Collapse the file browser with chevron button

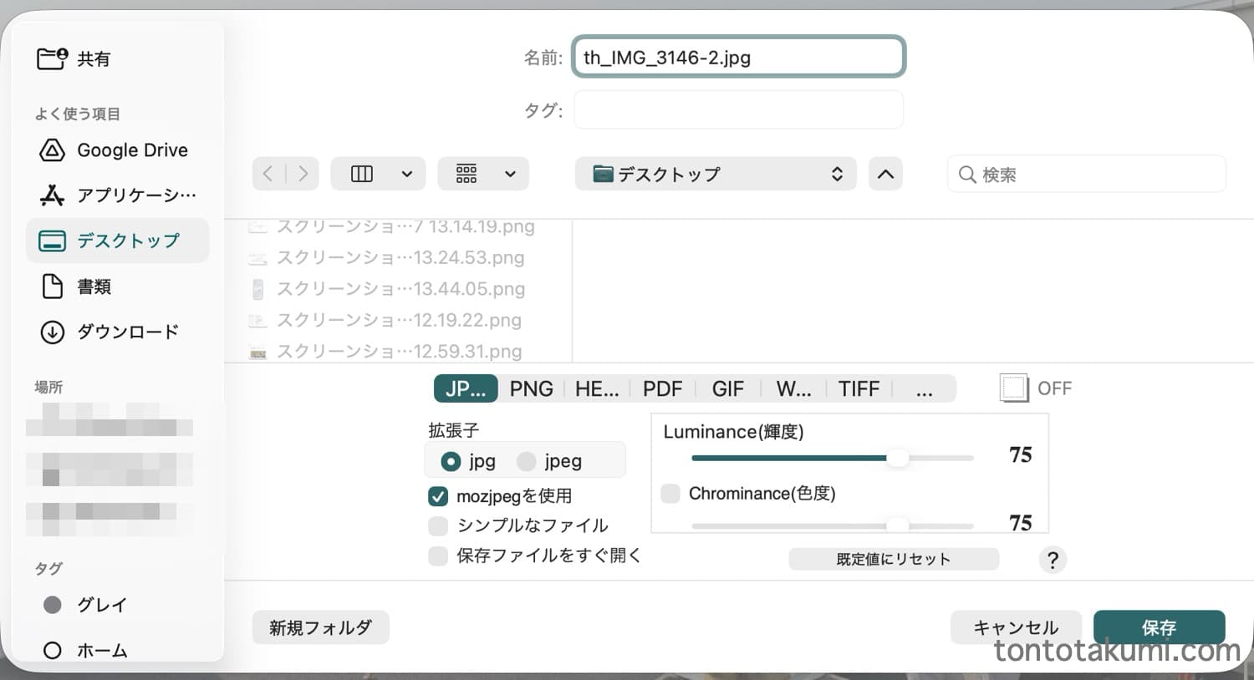point(885,174)
